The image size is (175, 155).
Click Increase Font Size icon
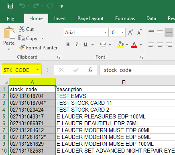pos(131,32)
